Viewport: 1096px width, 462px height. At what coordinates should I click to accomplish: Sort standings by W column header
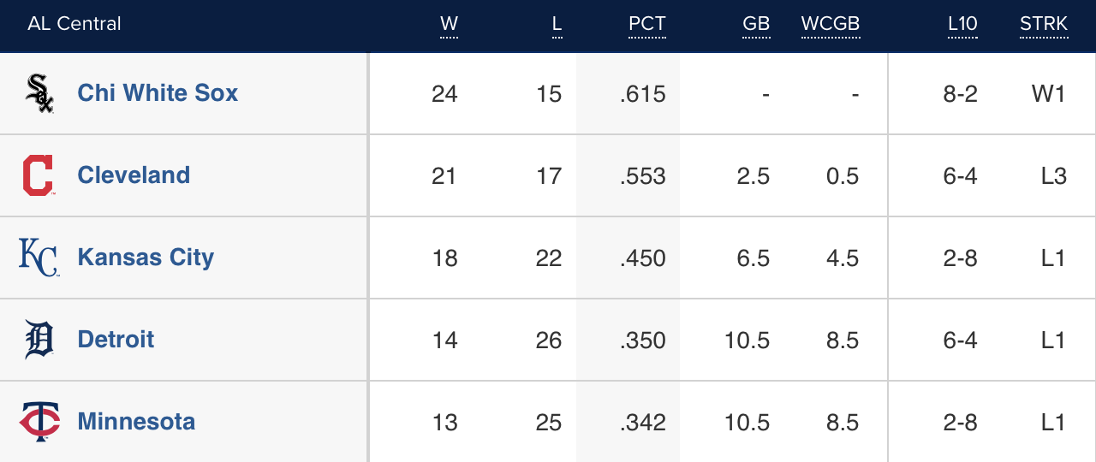tap(449, 24)
